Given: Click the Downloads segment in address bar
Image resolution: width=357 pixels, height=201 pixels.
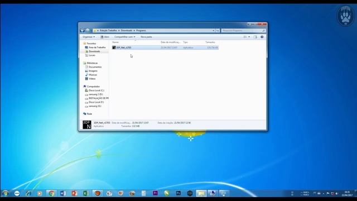Looking at the screenshot, I should pyautogui.click(x=127, y=31).
